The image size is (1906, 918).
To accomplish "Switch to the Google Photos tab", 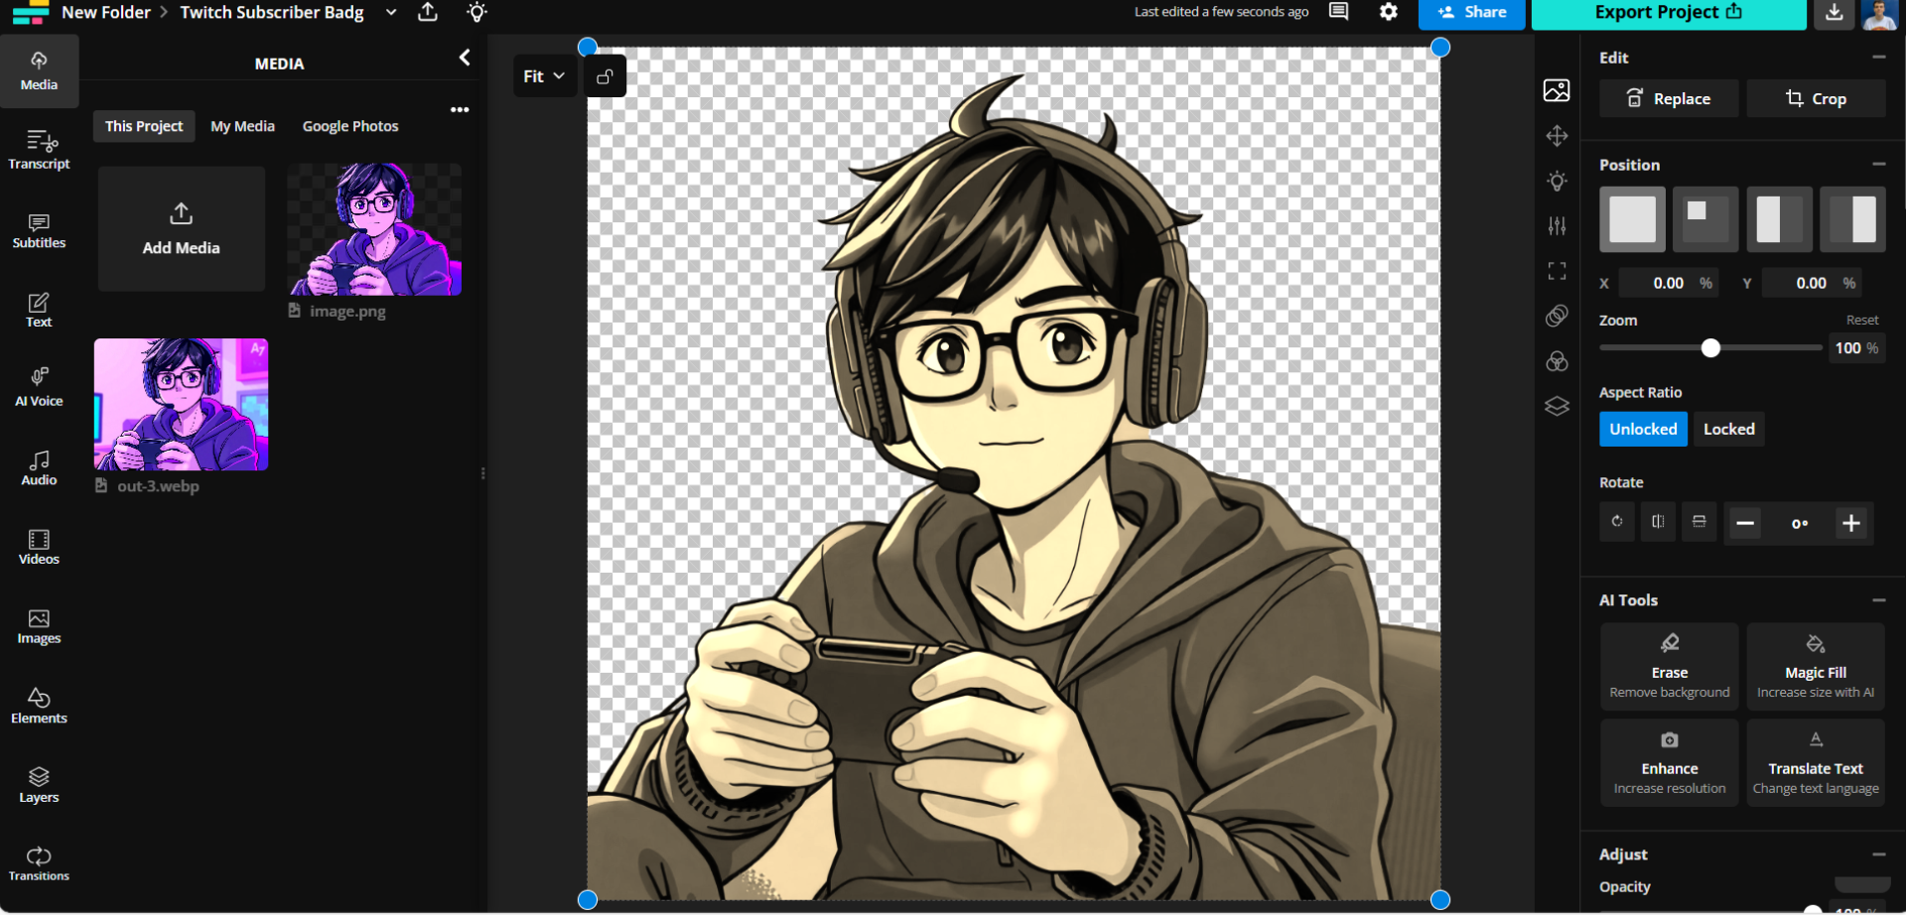I will point(349,126).
